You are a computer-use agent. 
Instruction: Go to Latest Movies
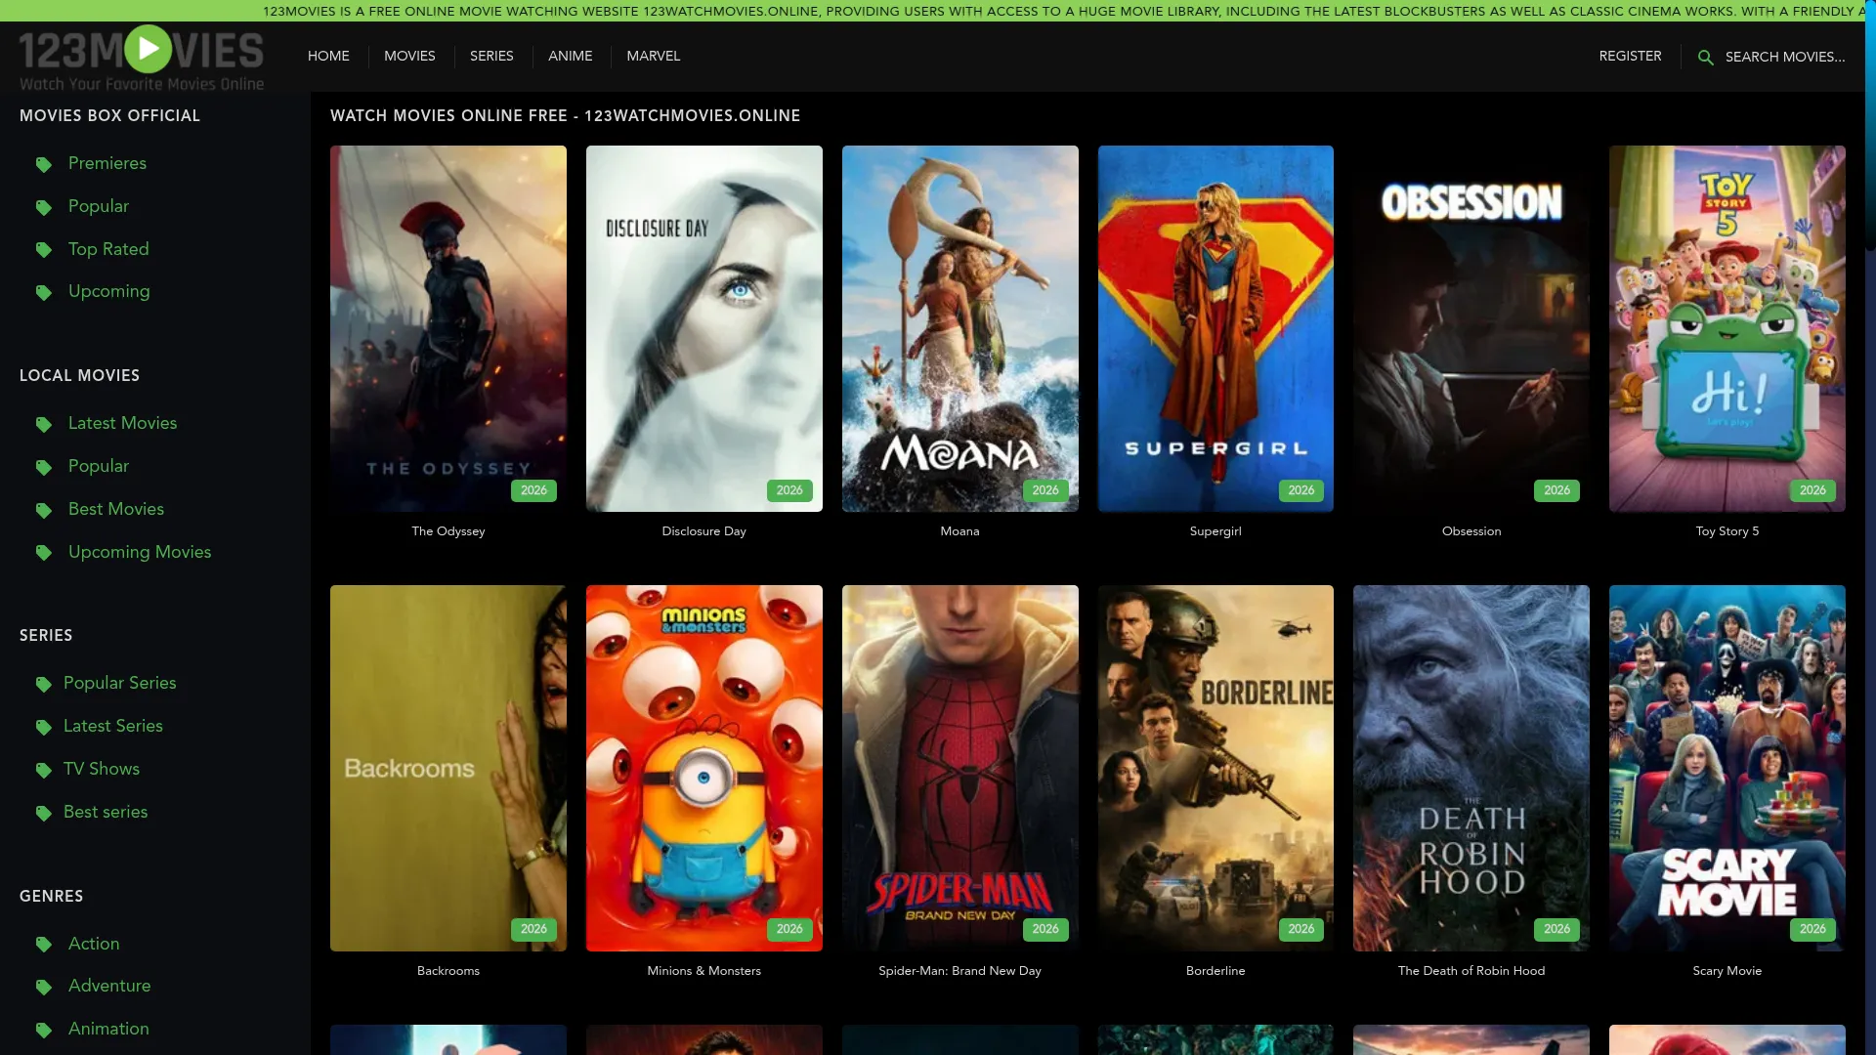click(123, 423)
